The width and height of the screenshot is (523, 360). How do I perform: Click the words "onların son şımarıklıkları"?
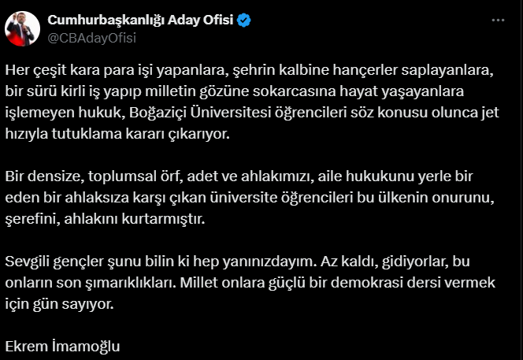[90, 283]
